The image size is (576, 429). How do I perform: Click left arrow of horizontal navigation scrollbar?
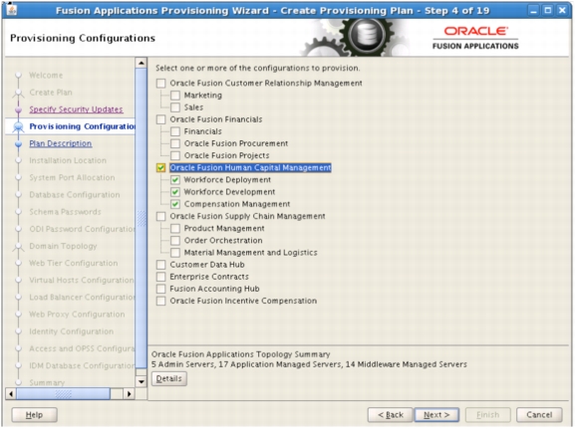pyautogui.click(x=11, y=394)
